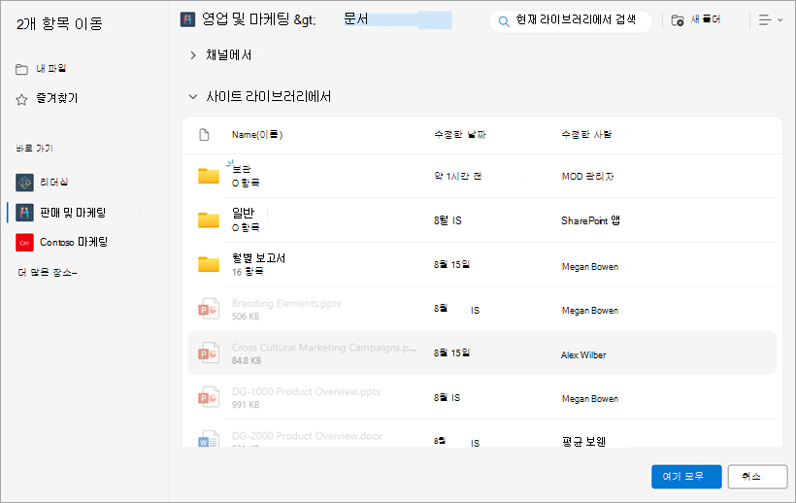Sort by Name(이름) column header
796x503 pixels.
[x=257, y=135]
